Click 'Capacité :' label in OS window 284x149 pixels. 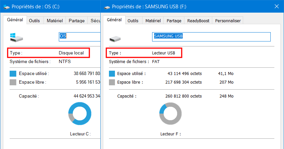click(x=29, y=96)
